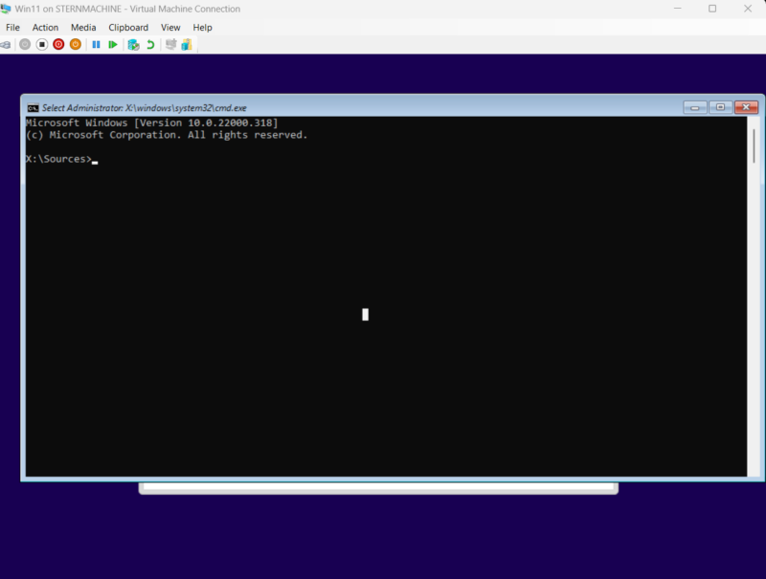This screenshot has width=766, height=579.
Task: Click the cmd.exe window title text
Action: 145,108
